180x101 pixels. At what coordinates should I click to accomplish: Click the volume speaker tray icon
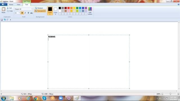160,98
